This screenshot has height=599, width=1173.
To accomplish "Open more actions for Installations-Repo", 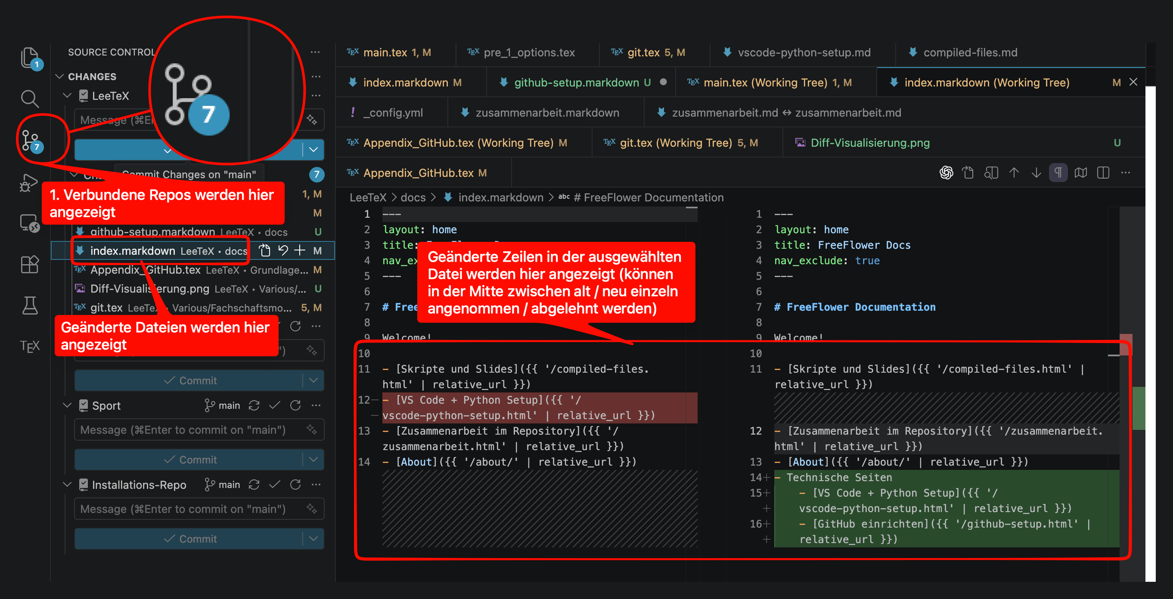I will pyautogui.click(x=316, y=484).
